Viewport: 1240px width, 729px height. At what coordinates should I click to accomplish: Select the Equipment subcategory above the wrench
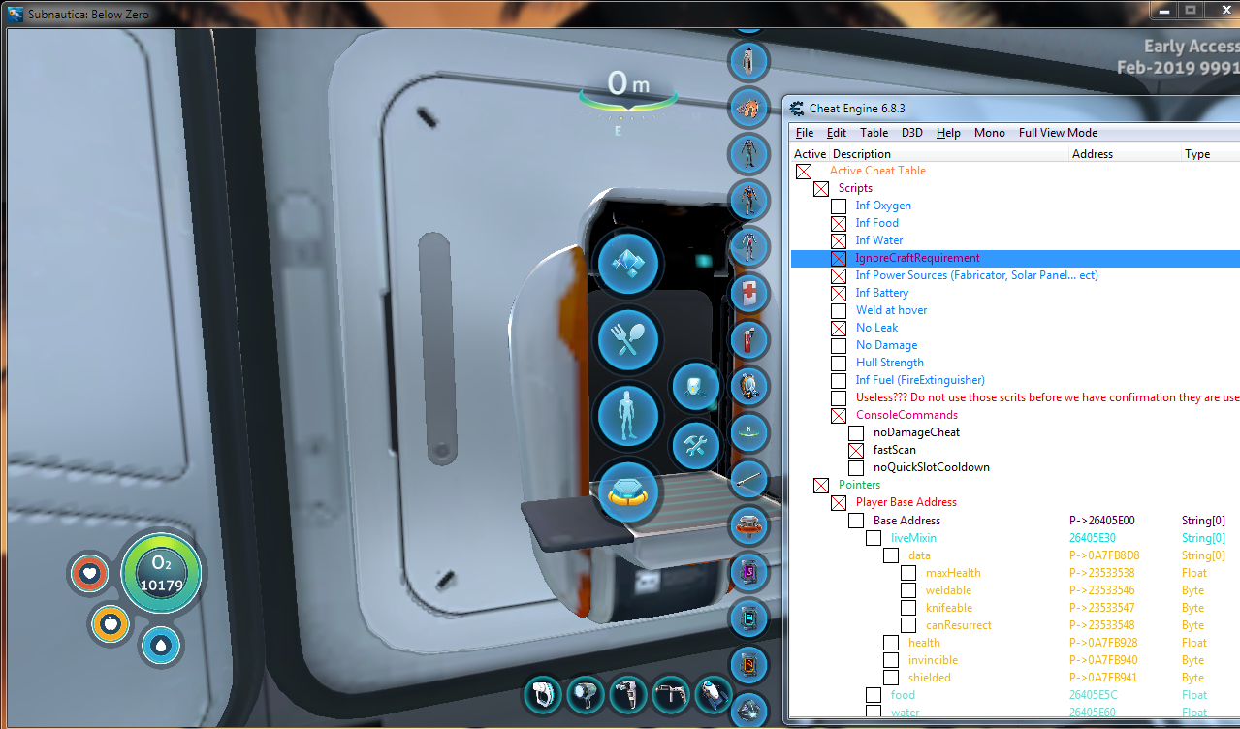coord(695,387)
